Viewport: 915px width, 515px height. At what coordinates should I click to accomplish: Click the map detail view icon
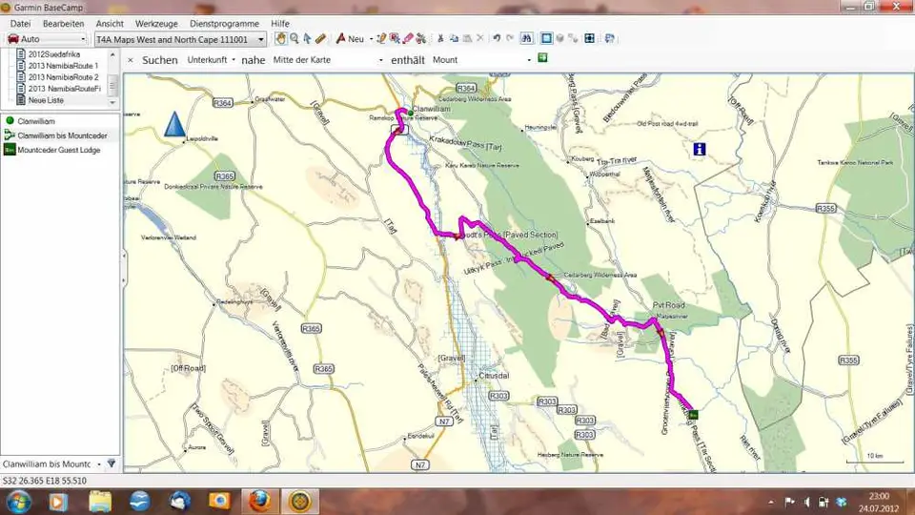(573, 38)
